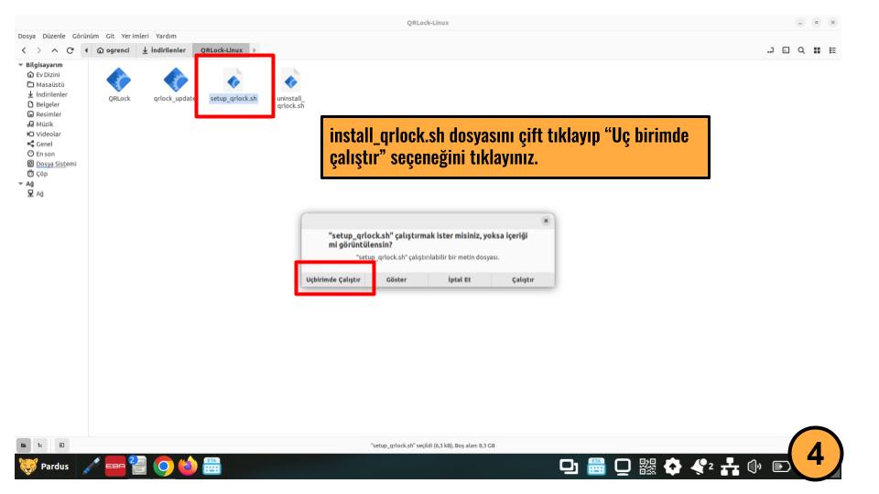879x494 pixels.
Task: Open the QR code icon in system tray
Action: [647, 466]
